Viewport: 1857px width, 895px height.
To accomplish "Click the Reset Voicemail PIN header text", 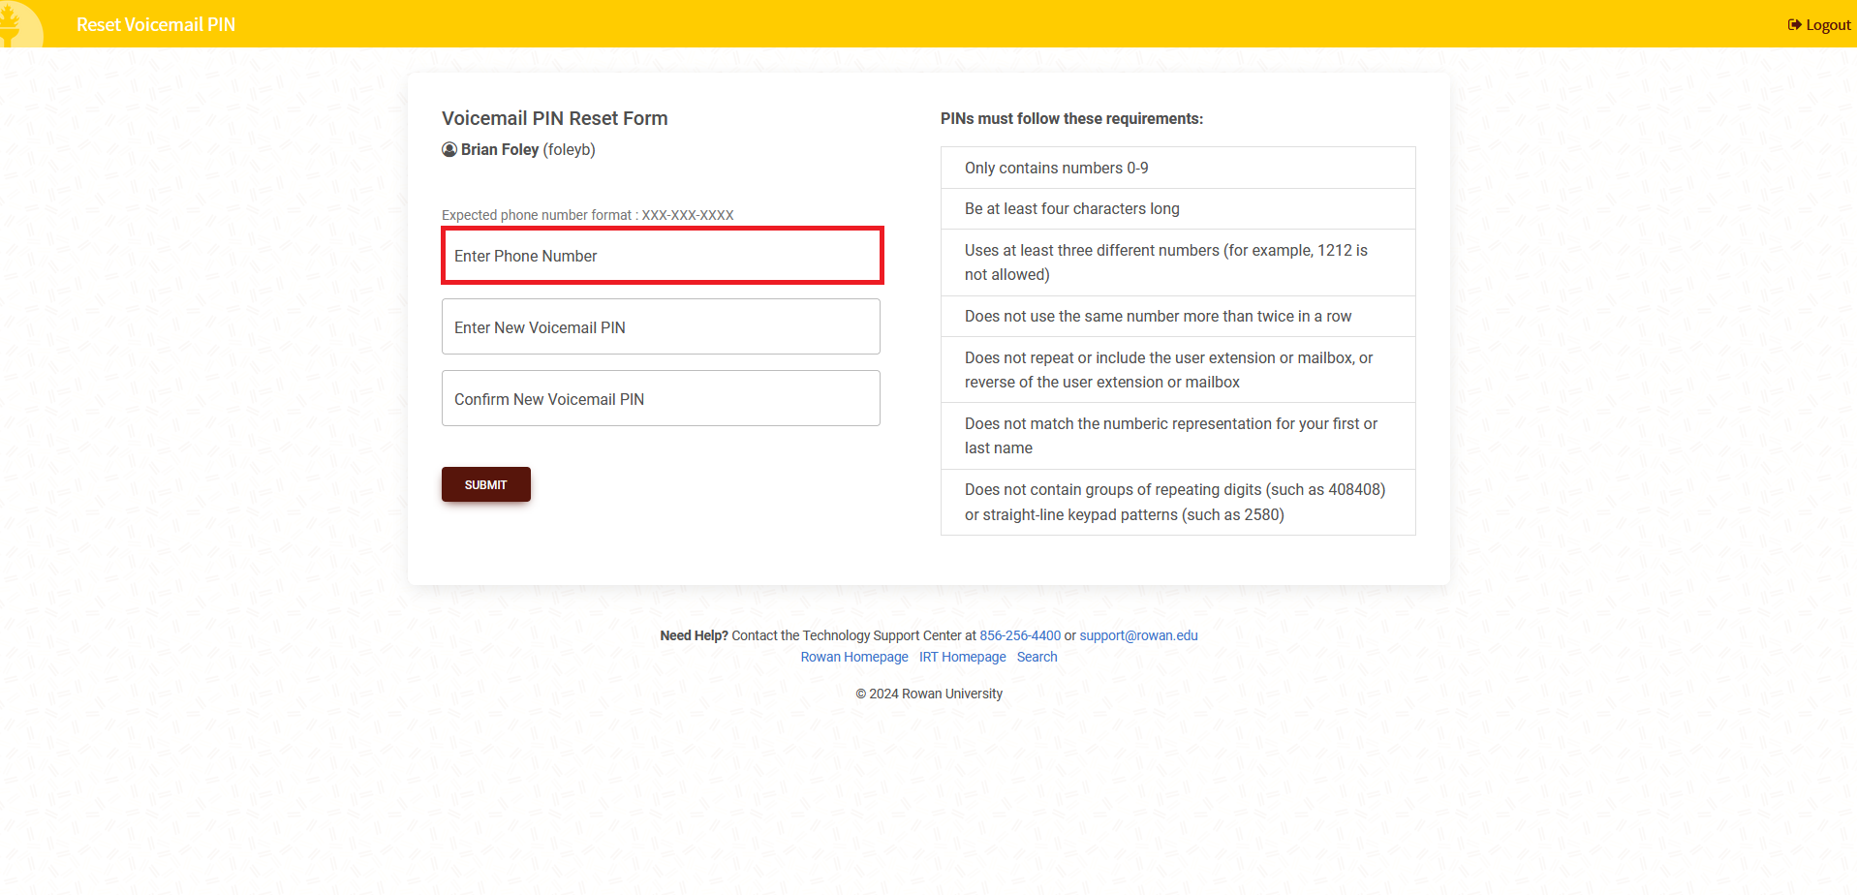I will [x=155, y=24].
